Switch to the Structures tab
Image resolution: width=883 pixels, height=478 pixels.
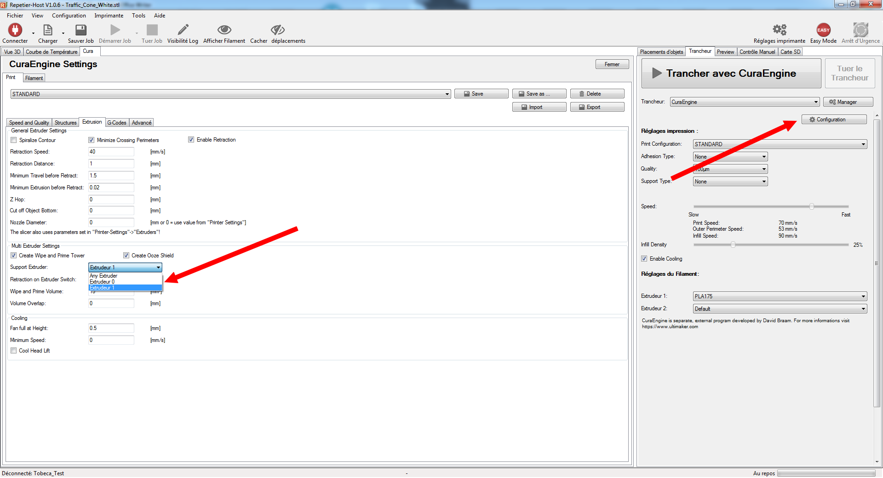[65, 123]
